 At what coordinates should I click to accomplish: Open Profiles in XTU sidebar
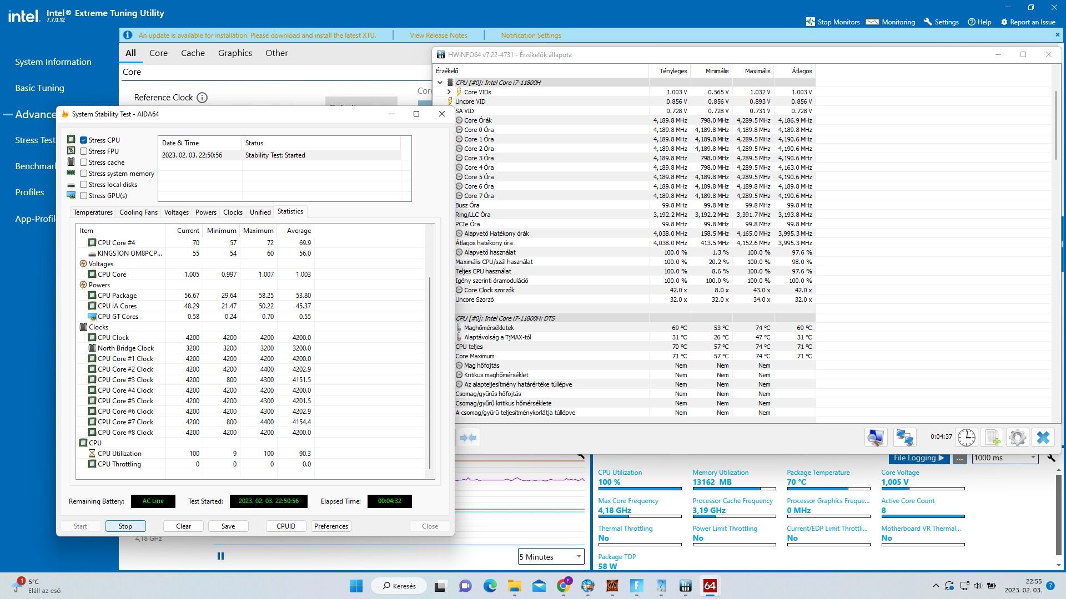point(29,192)
